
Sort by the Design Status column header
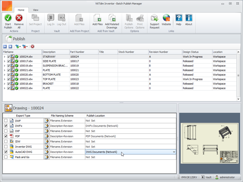coord(197,52)
